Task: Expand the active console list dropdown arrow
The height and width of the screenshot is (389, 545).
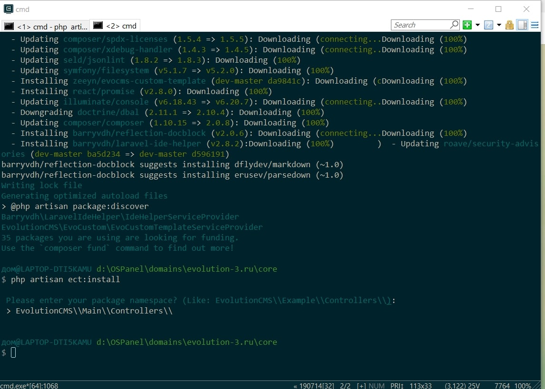Action: coord(499,25)
